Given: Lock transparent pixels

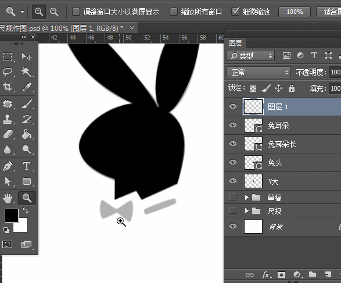Looking at the screenshot, I should (253, 88).
